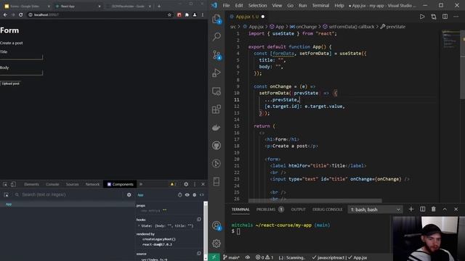Open the Manage gear in the activity bar

tap(217, 244)
